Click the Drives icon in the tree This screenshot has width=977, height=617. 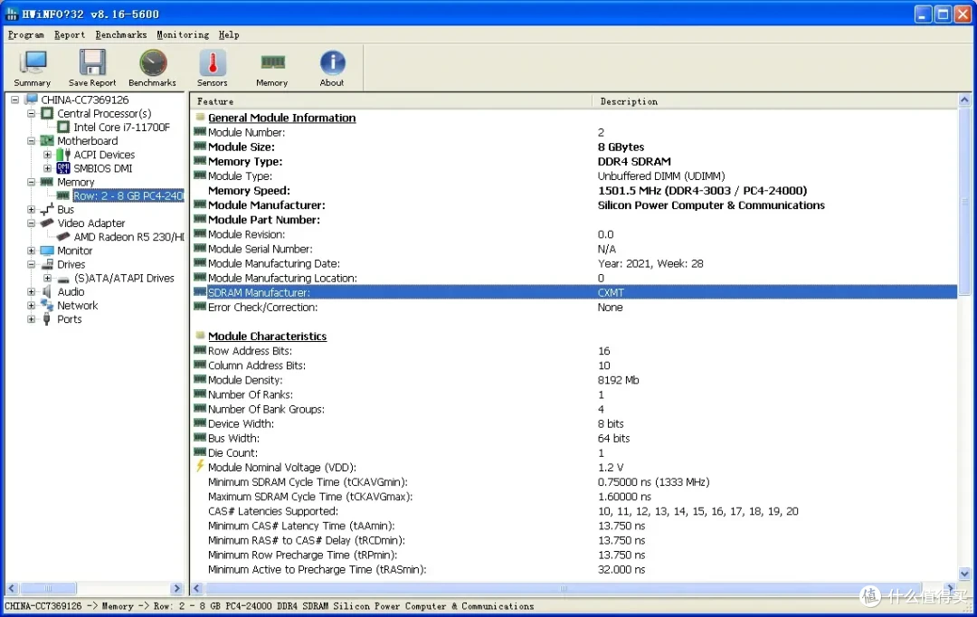pos(47,263)
